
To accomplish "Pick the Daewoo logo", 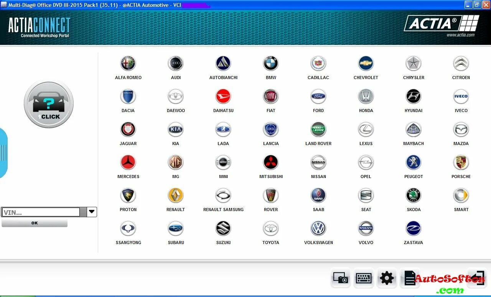I will 176,96.
